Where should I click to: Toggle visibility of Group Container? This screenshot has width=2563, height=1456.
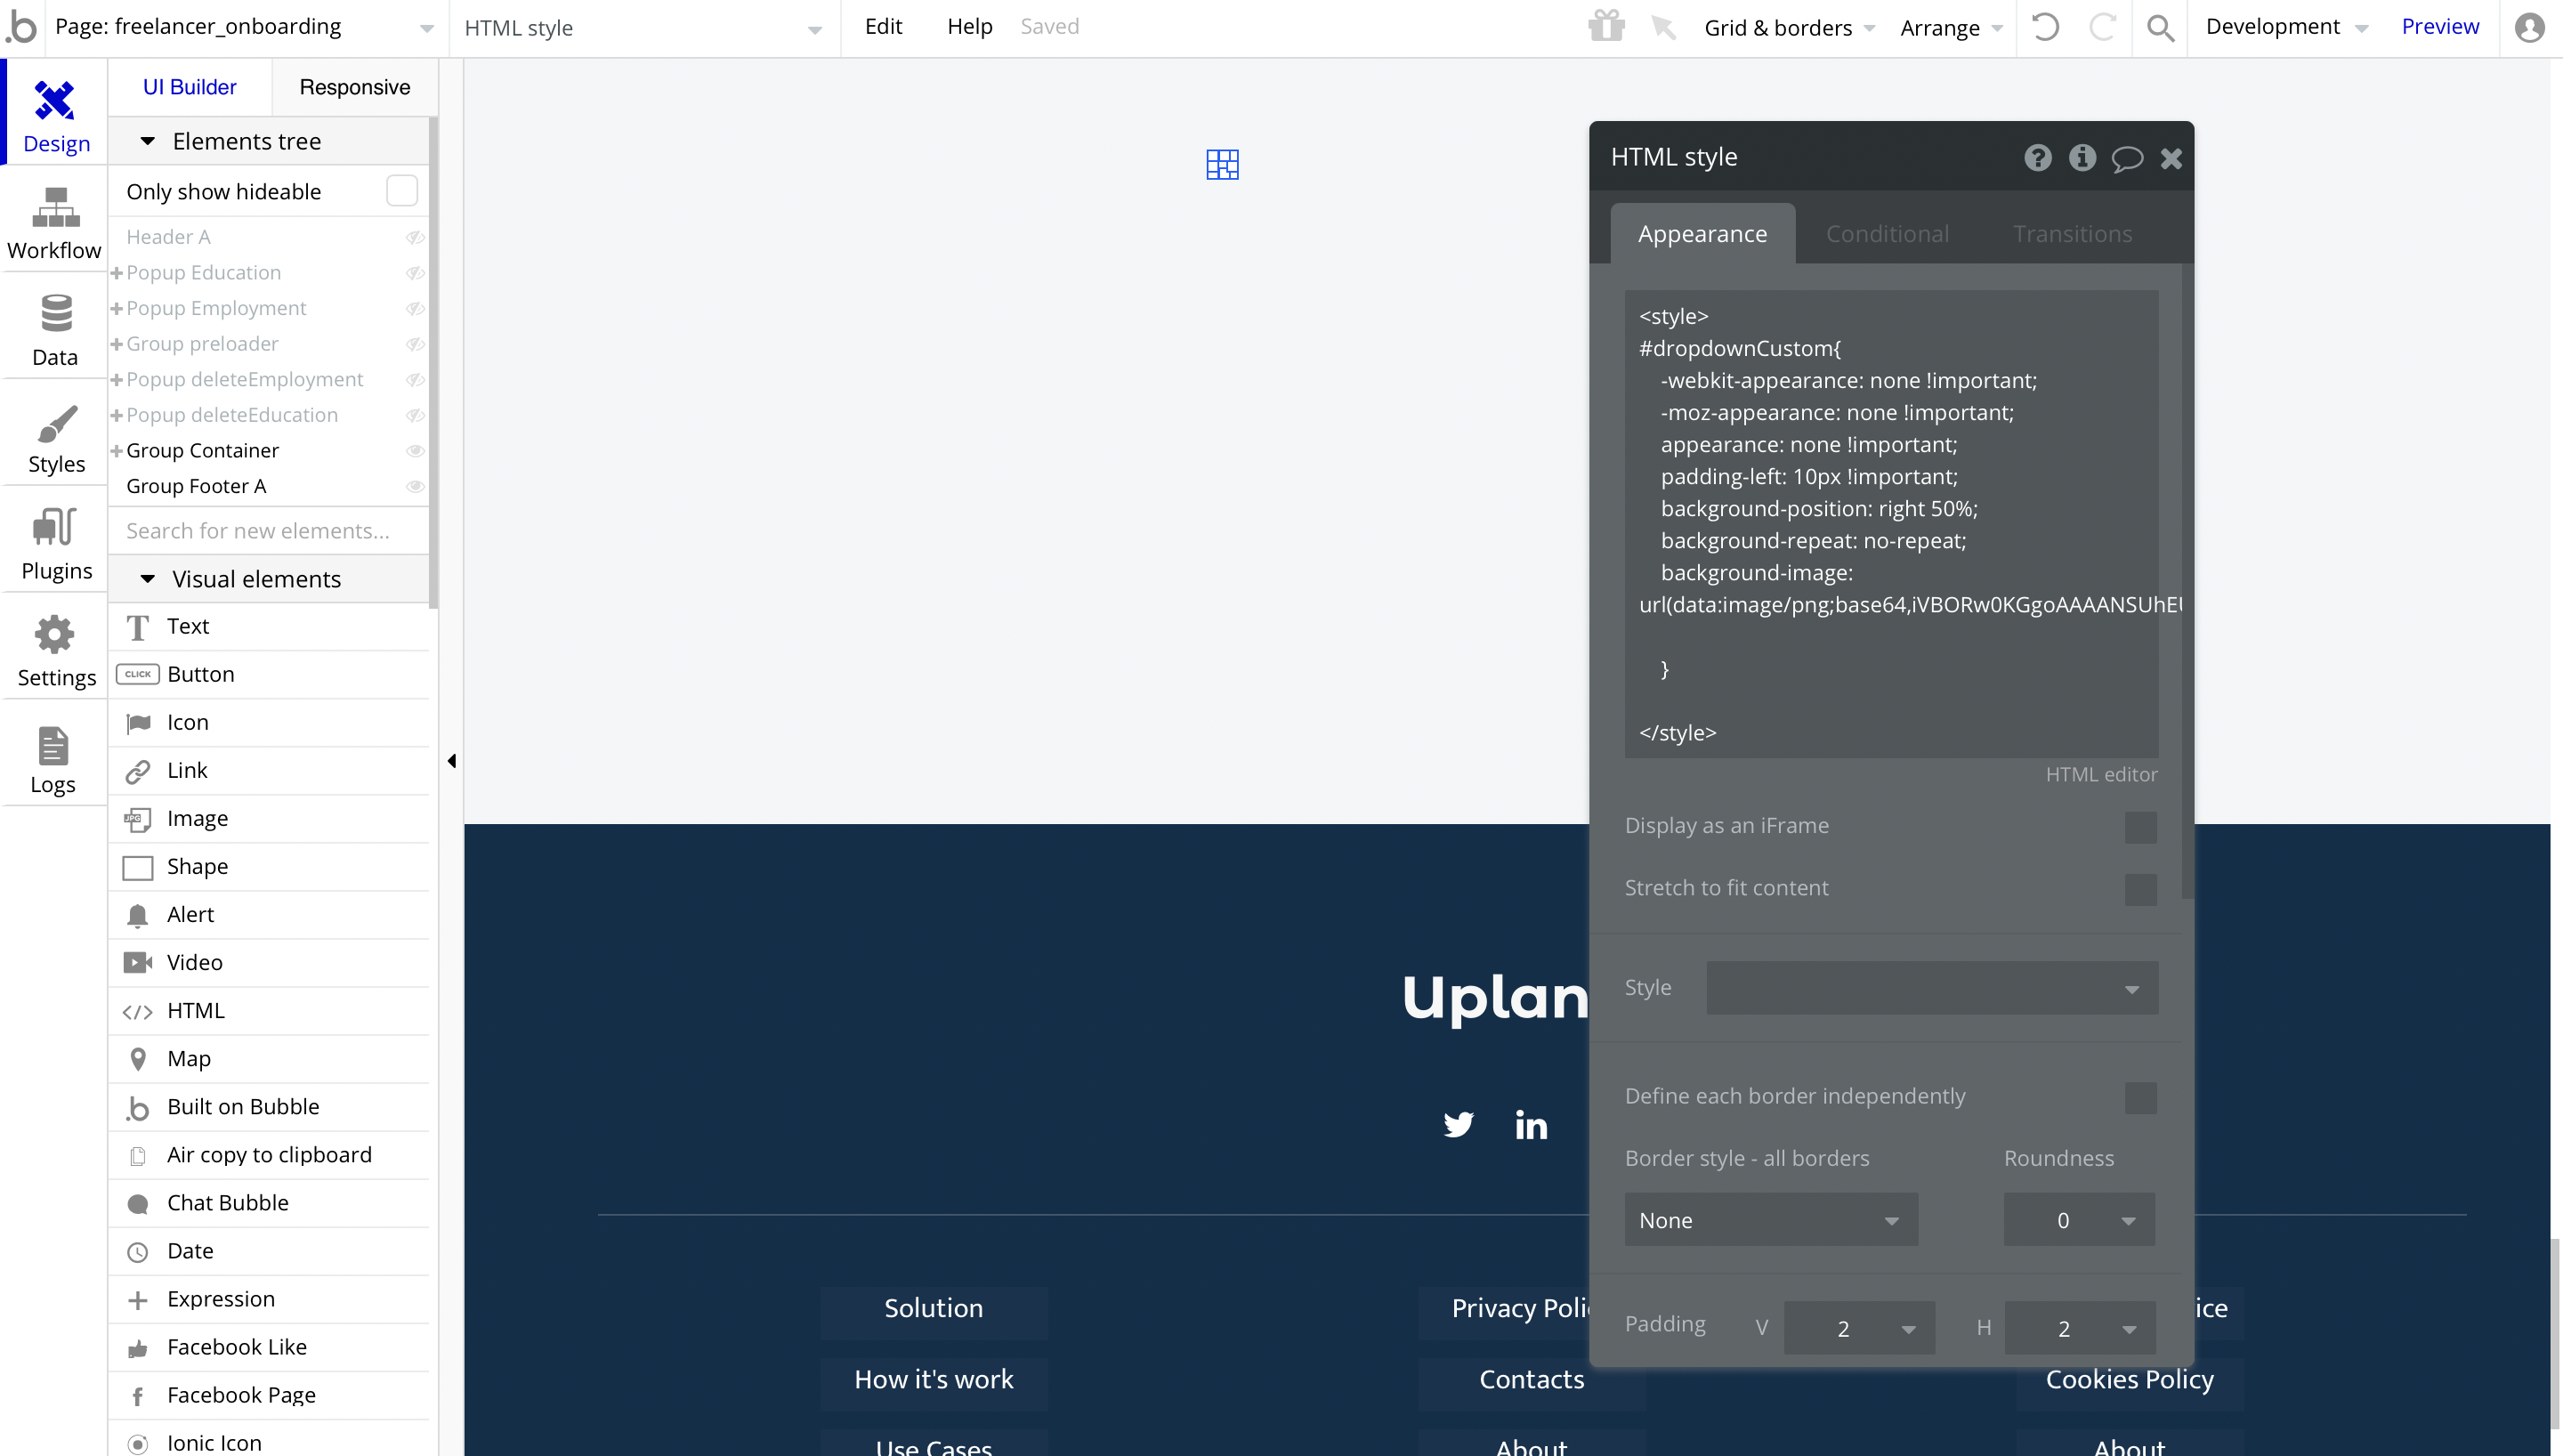coord(416,451)
